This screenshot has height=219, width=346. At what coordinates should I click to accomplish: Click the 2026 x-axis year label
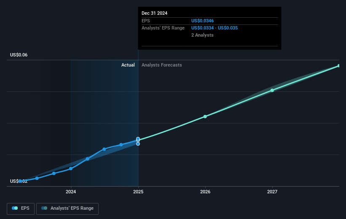point(205,192)
